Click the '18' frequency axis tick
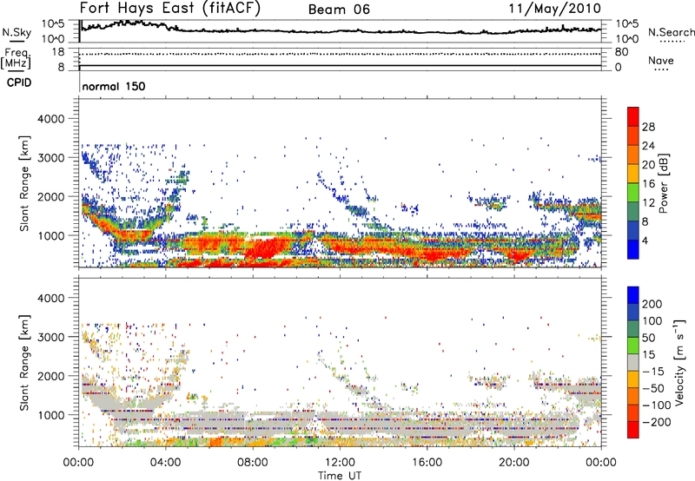 tap(58, 52)
